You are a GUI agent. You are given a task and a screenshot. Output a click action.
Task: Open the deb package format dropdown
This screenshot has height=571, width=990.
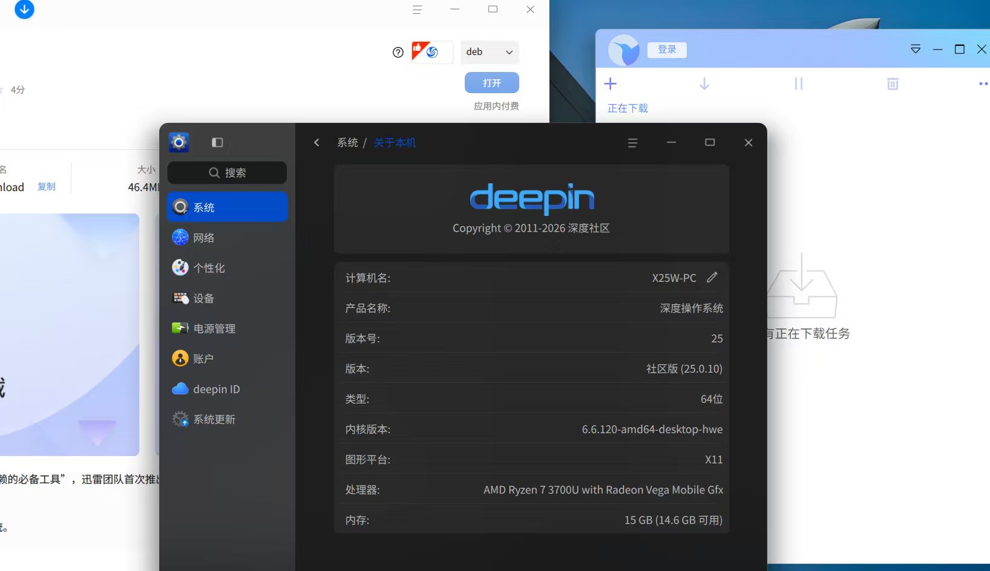(x=490, y=52)
